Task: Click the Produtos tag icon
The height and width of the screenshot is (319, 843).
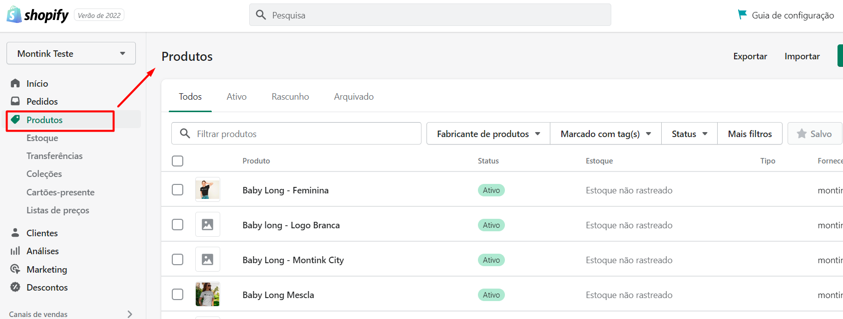Action: (x=15, y=120)
